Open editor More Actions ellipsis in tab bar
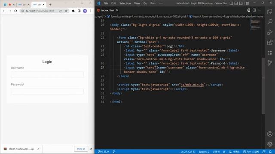 pos(260,10)
